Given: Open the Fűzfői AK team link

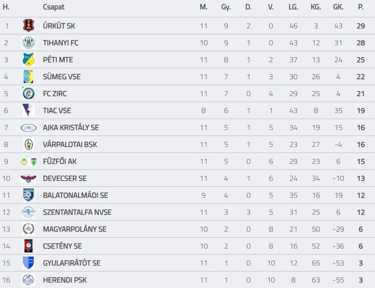Looking at the screenshot, I should pyautogui.click(x=60, y=161).
